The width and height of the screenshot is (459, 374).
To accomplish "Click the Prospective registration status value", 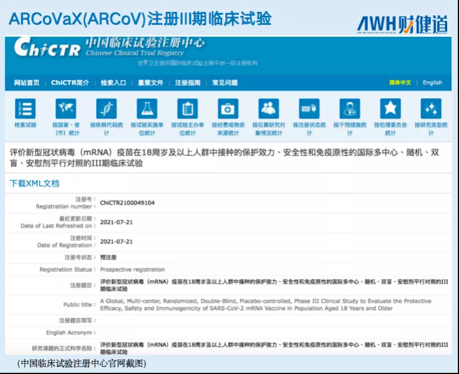I will click(x=133, y=269).
